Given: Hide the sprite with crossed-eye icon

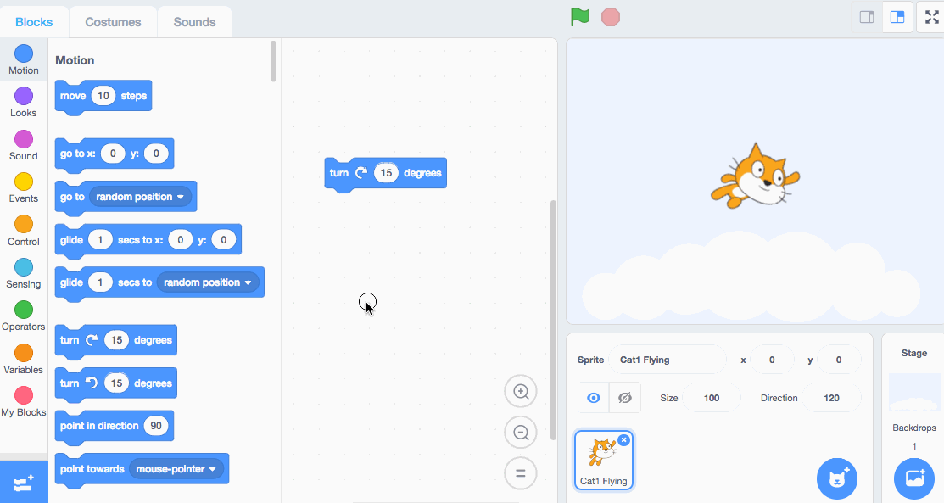Looking at the screenshot, I should 625,398.
